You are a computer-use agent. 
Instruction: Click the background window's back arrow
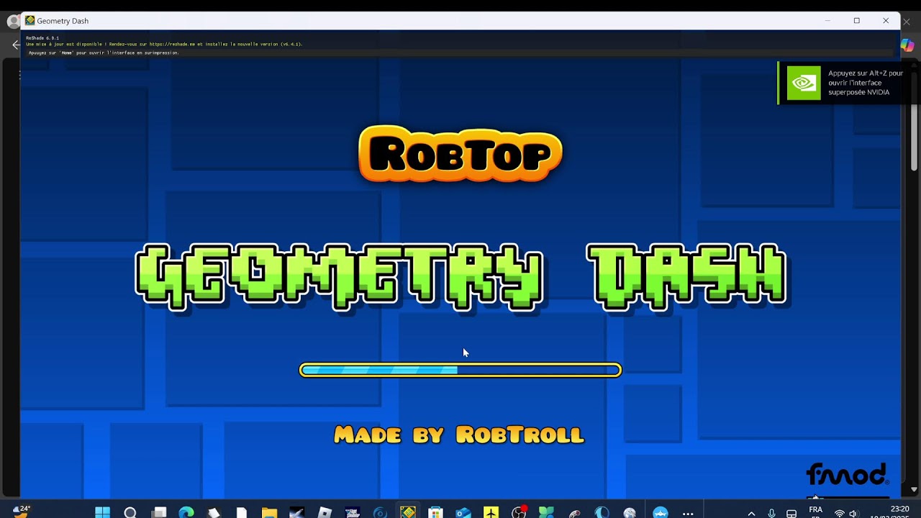pos(16,45)
